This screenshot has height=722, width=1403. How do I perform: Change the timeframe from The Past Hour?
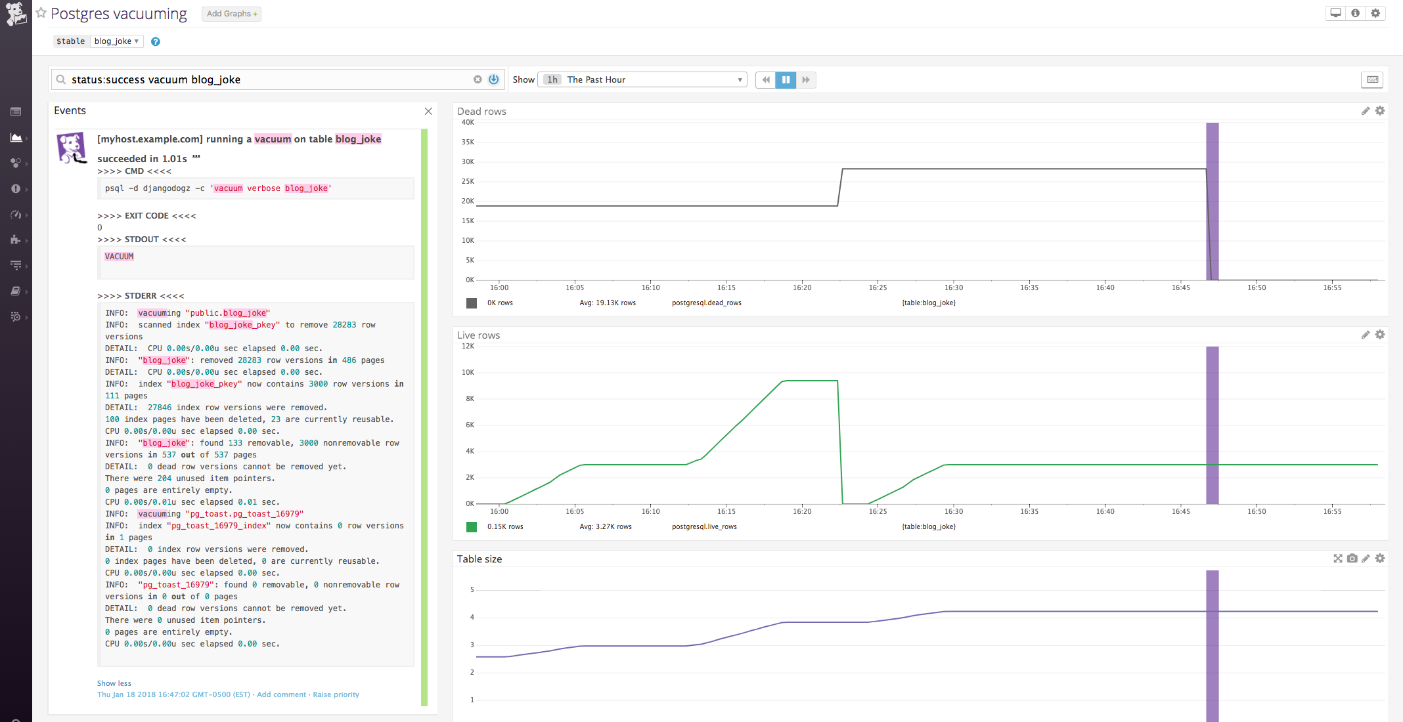642,79
